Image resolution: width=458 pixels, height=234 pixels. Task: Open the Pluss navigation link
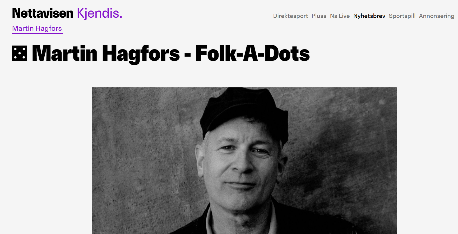click(x=319, y=16)
